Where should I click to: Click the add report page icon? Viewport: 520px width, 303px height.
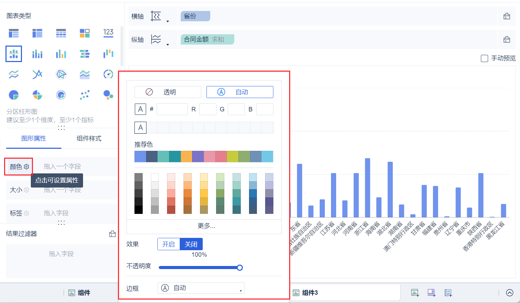(448, 293)
